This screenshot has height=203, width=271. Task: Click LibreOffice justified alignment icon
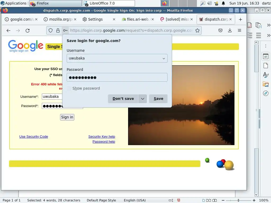(x=259, y=35)
